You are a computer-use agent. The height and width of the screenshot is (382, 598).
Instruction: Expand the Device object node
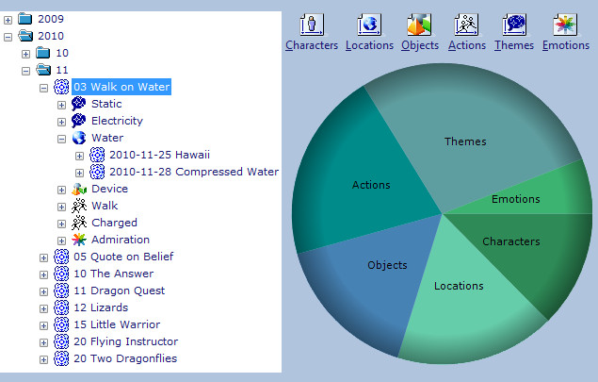62,190
